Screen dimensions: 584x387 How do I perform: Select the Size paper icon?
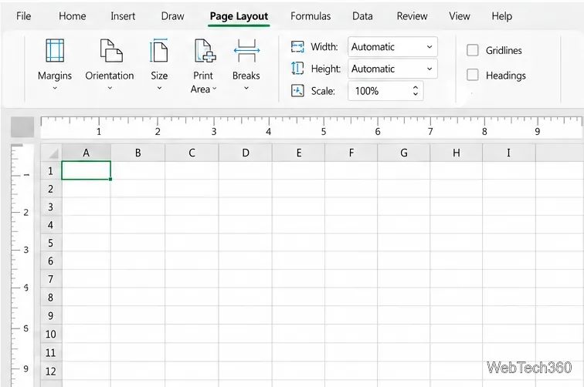(x=158, y=50)
